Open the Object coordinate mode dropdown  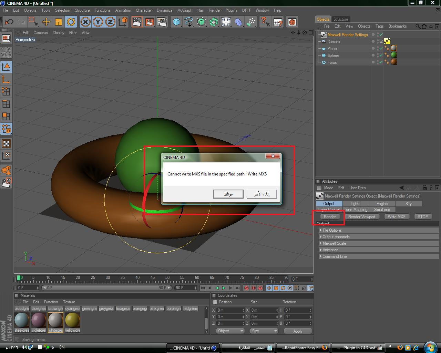tap(230, 331)
